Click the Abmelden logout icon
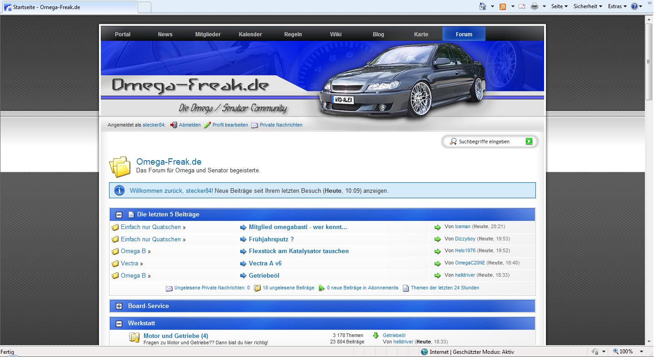Screen dimensions: 654x357 173,125
